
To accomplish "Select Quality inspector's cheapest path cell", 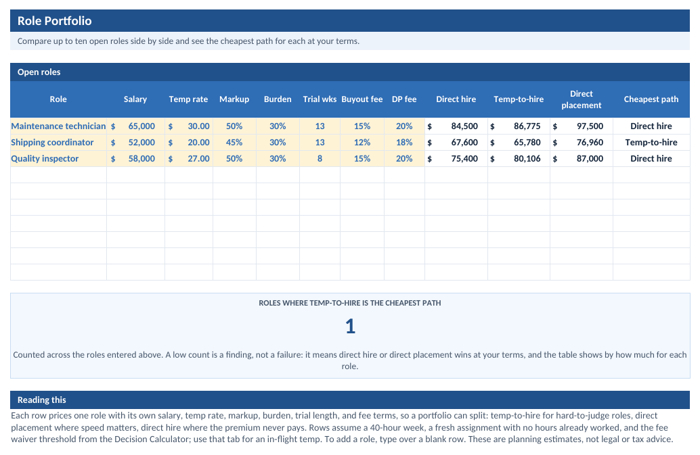I will pos(651,159).
